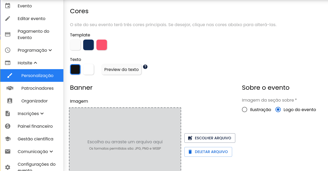This screenshot has height=171, width=328.
Task: Expand the Programação submenu
Action: point(35,50)
